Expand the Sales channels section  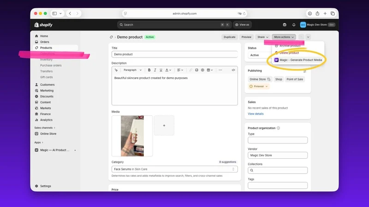(45, 128)
